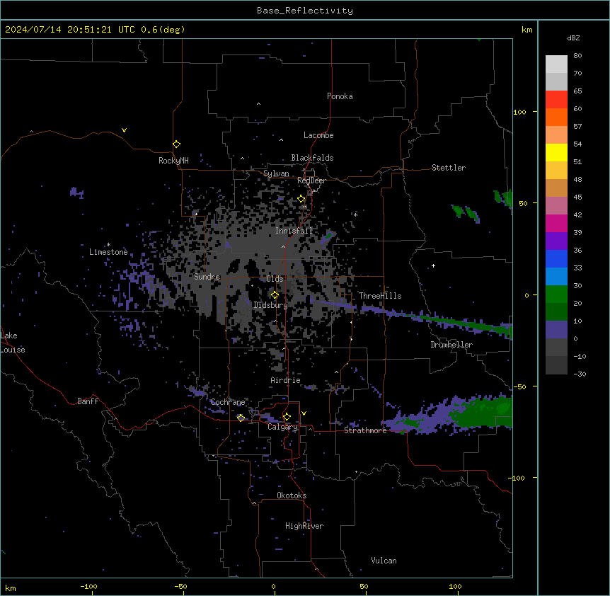
Task: Click the yellow V marker east of Calgary
Action: point(304,413)
